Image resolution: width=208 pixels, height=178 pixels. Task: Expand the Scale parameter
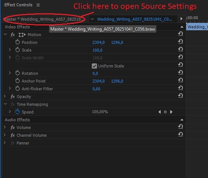(x=10, y=50)
